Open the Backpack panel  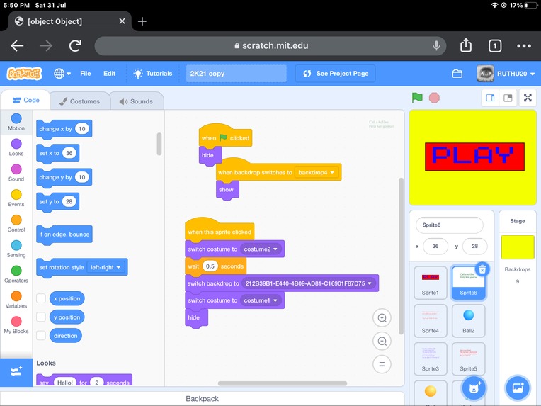[203, 399]
